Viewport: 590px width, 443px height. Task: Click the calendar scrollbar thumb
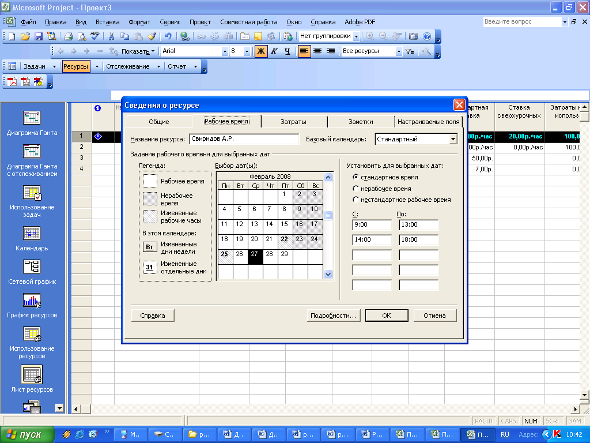click(x=328, y=216)
